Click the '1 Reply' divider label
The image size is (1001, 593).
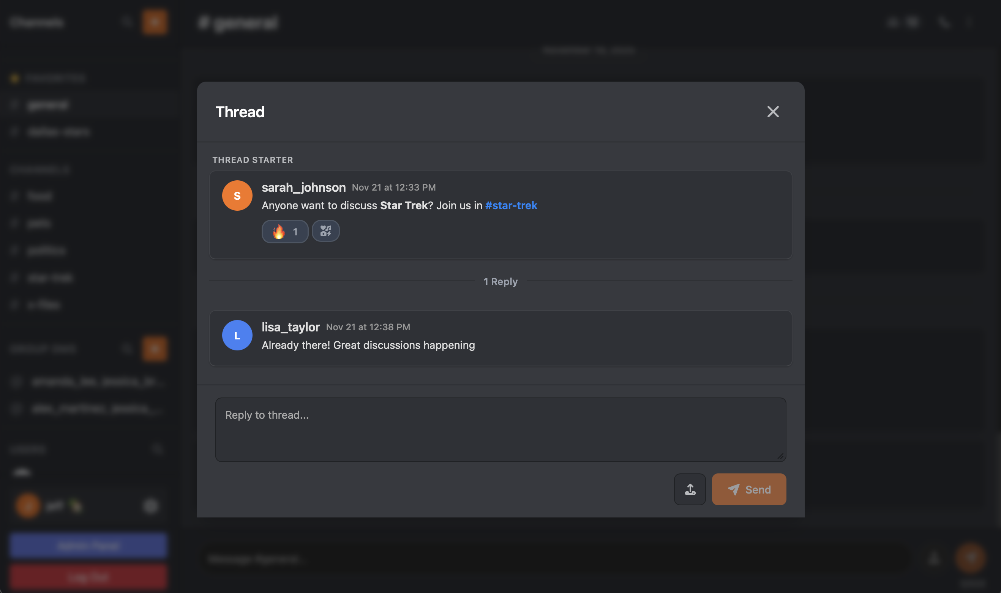(x=501, y=281)
